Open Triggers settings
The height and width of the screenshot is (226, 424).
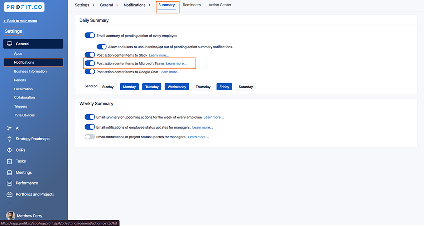click(x=20, y=106)
